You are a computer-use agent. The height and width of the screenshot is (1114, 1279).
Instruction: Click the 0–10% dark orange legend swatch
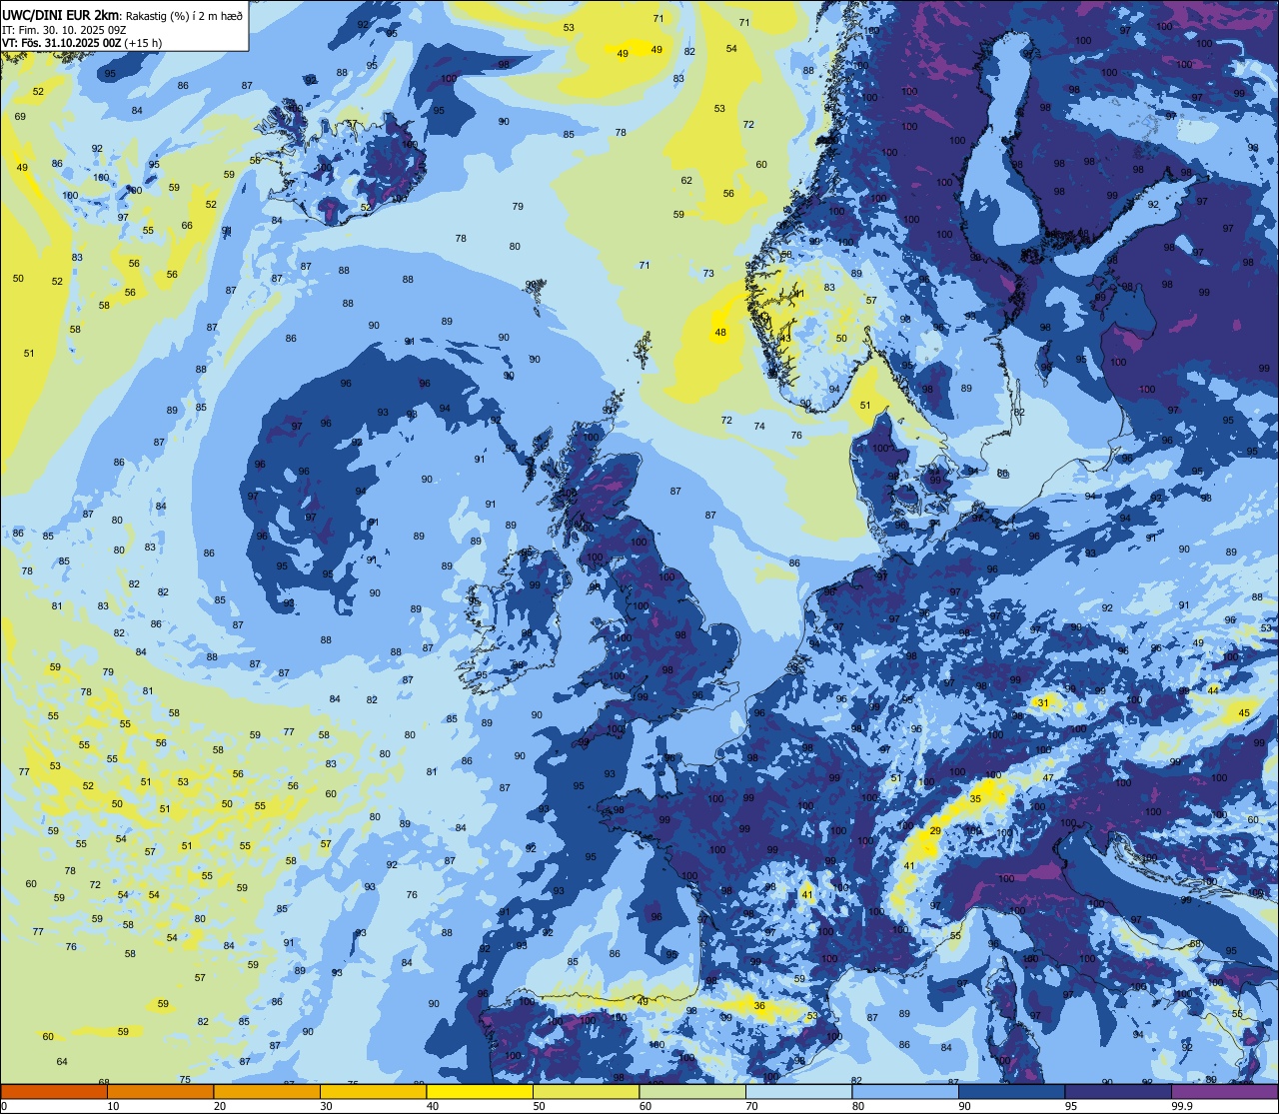[54, 1091]
